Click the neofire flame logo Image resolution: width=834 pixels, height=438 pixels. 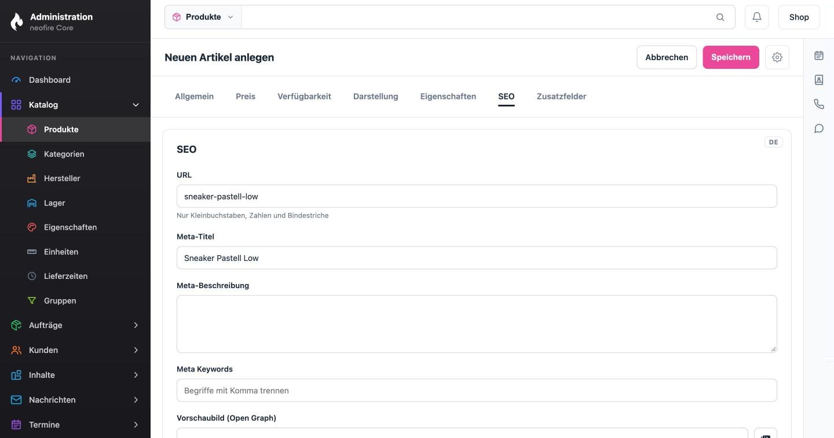(17, 21)
